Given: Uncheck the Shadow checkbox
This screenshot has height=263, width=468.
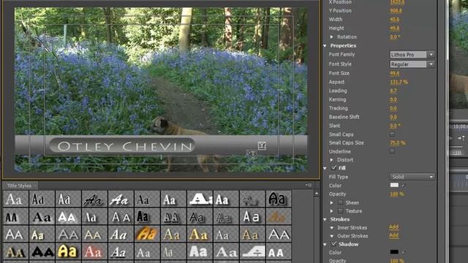Looking at the screenshot, I should click(x=334, y=244).
